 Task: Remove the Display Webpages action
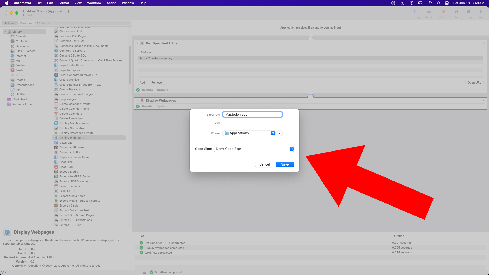484,100
